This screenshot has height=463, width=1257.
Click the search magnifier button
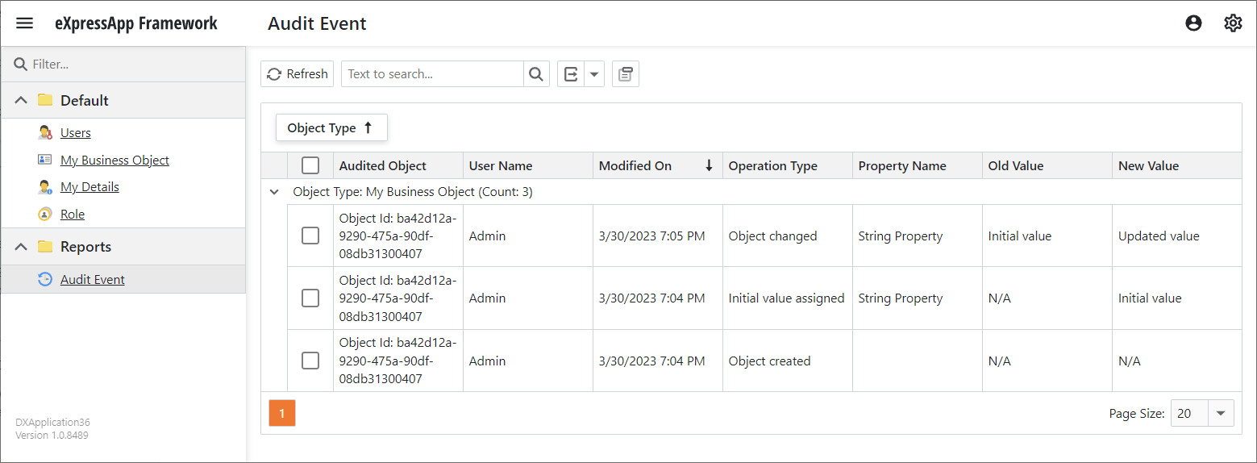(x=536, y=74)
